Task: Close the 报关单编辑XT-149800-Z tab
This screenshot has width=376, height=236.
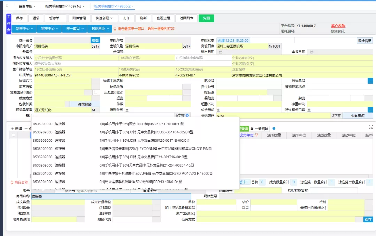Action: (x=133, y=7)
